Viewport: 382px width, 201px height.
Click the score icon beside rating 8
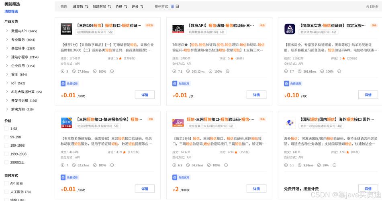coord(63,71)
